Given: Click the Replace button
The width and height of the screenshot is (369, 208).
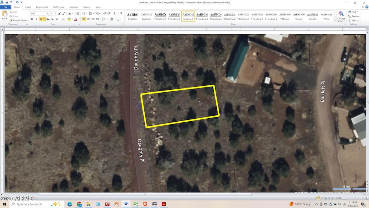Looking at the screenshot, I should (354, 16).
